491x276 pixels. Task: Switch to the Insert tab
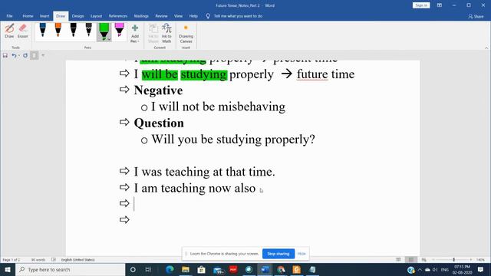click(x=44, y=16)
